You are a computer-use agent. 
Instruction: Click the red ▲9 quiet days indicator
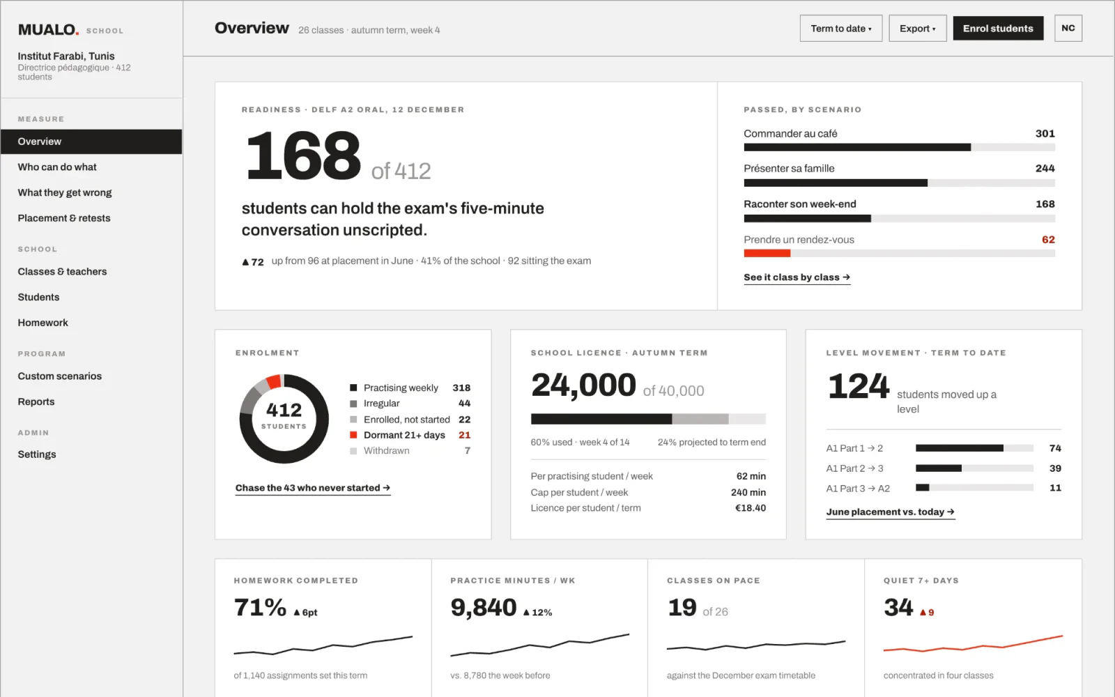tap(927, 613)
